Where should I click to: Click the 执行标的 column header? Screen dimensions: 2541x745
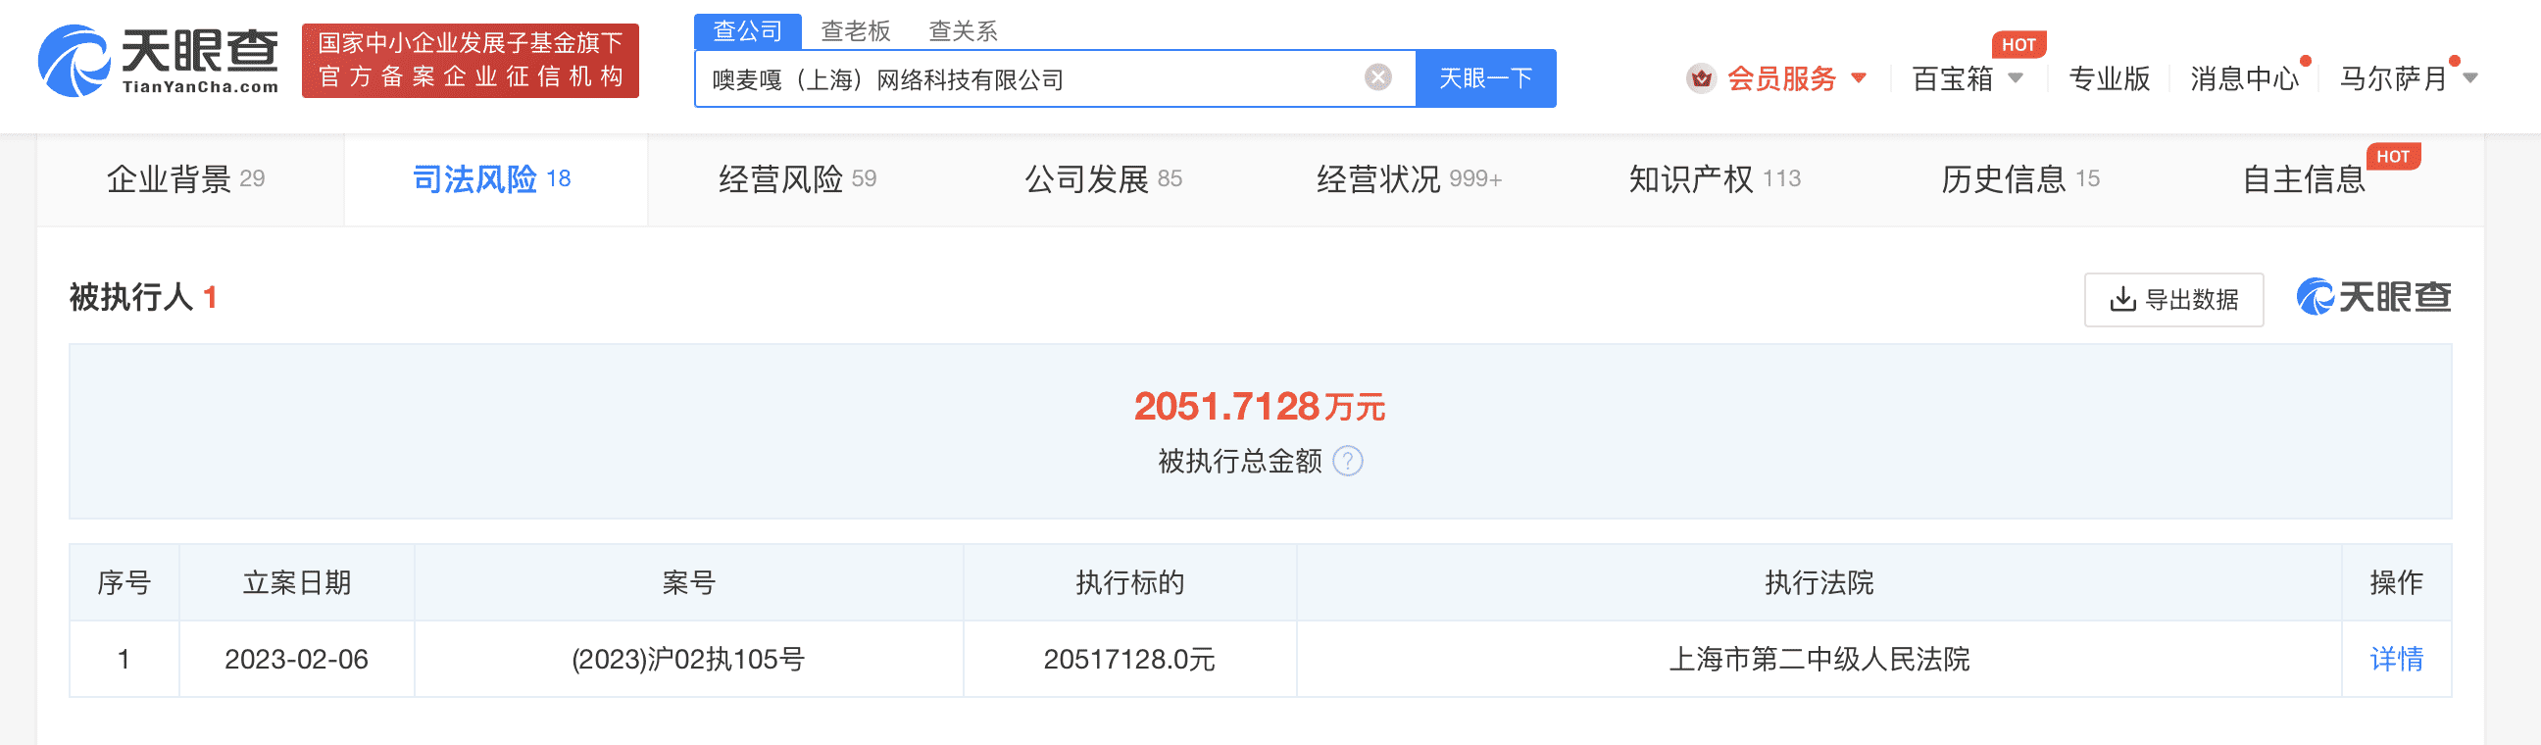(1129, 582)
